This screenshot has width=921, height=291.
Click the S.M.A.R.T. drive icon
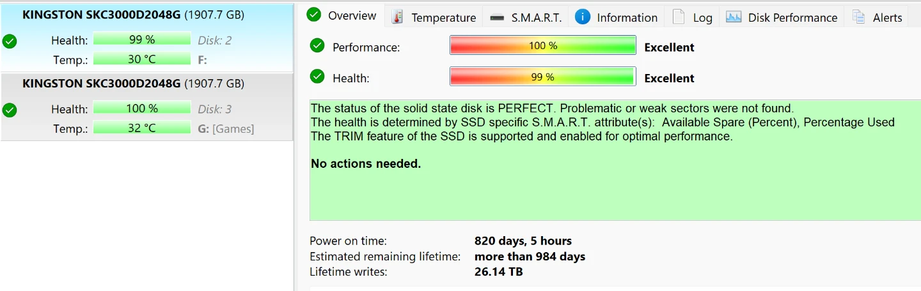[497, 18]
